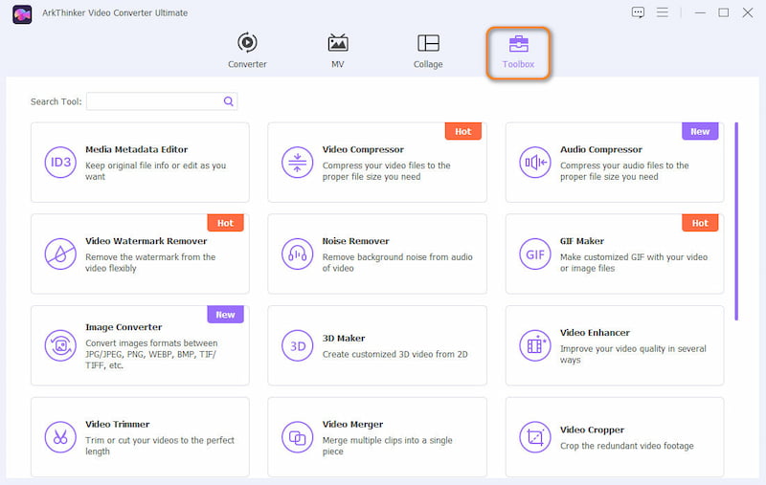766x485 pixels.
Task: Open Video Trimmer title text
Action: [x=117, y=425]
